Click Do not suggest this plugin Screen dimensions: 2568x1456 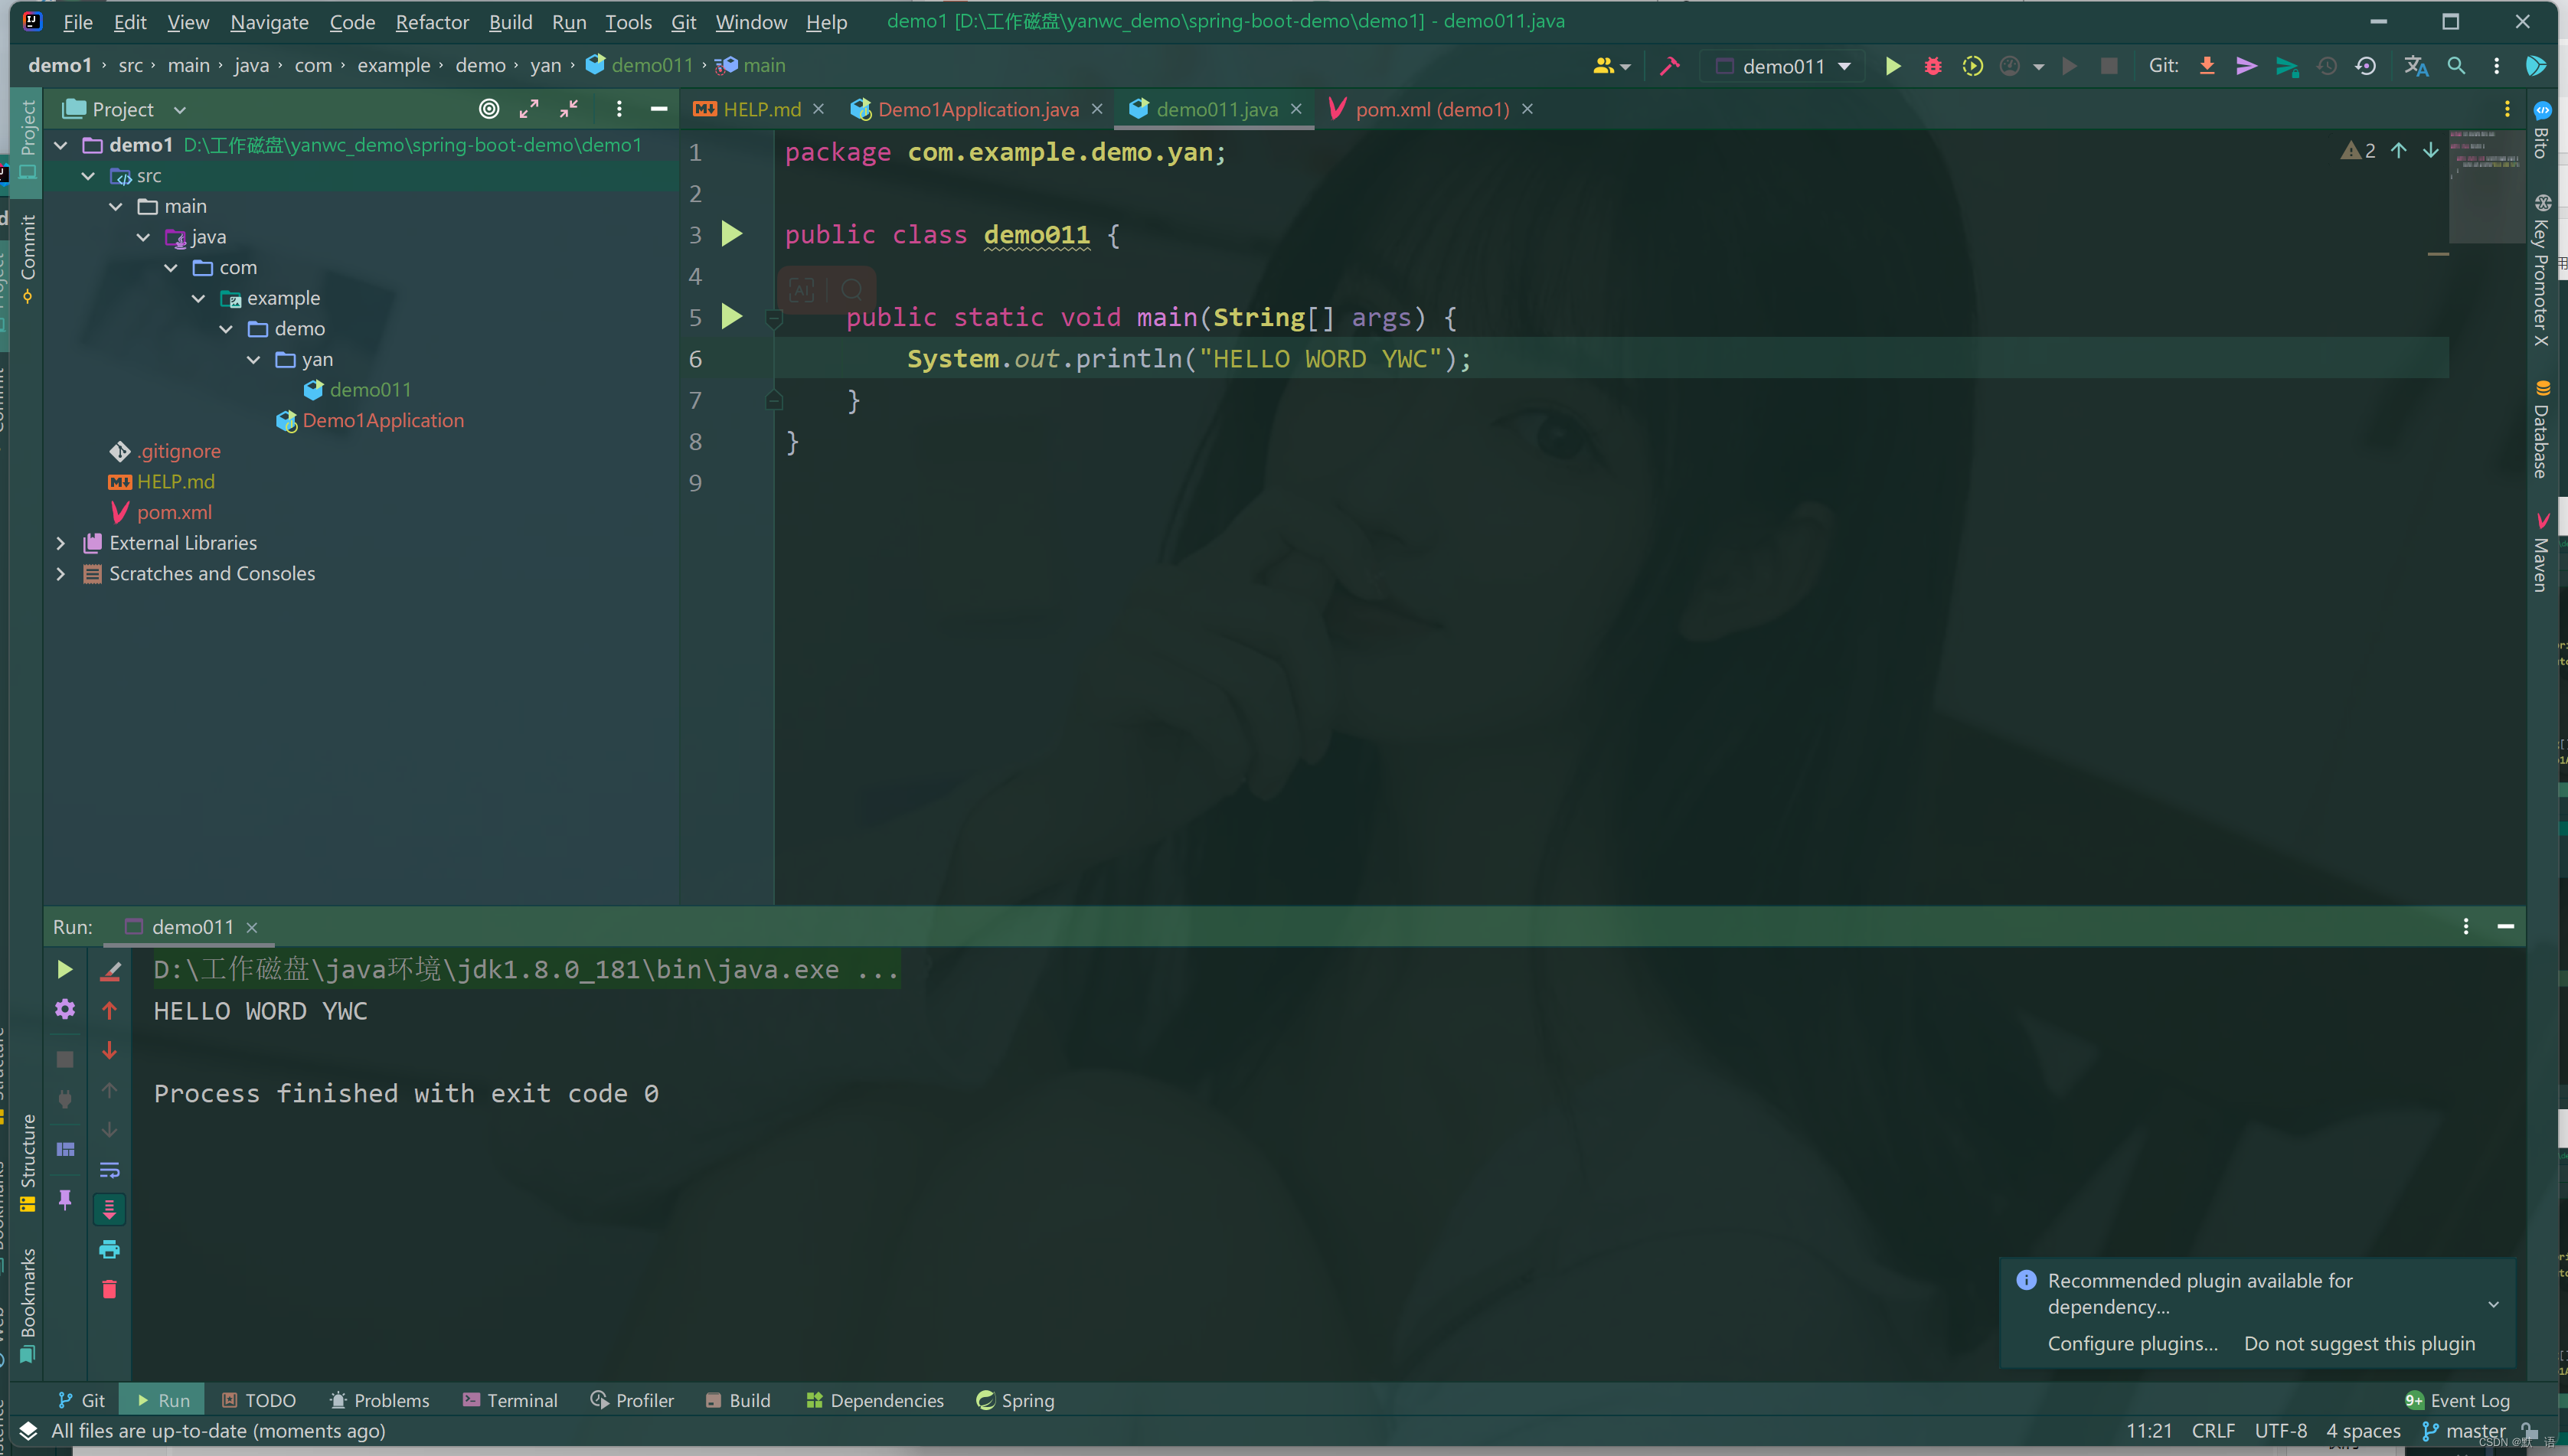(x=2358, y=1343)
